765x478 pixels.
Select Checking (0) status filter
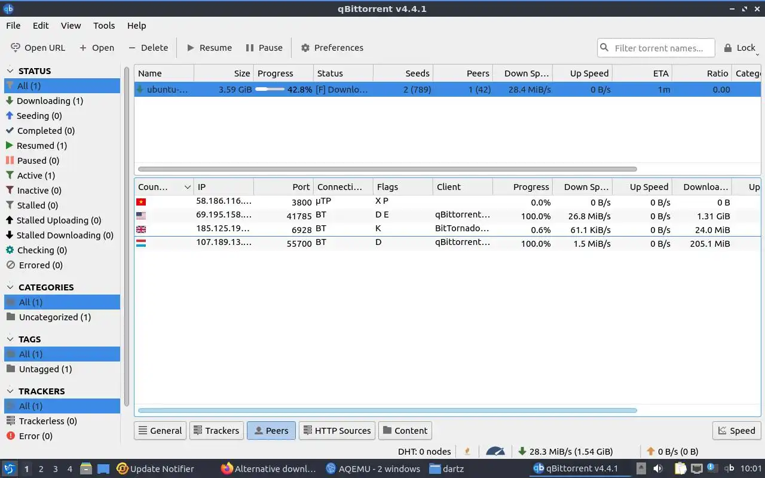point(62,250)
